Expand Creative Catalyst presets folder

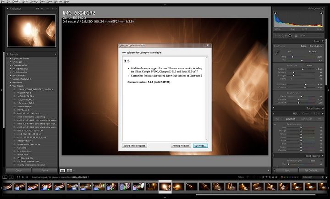[x=11, y=65]
